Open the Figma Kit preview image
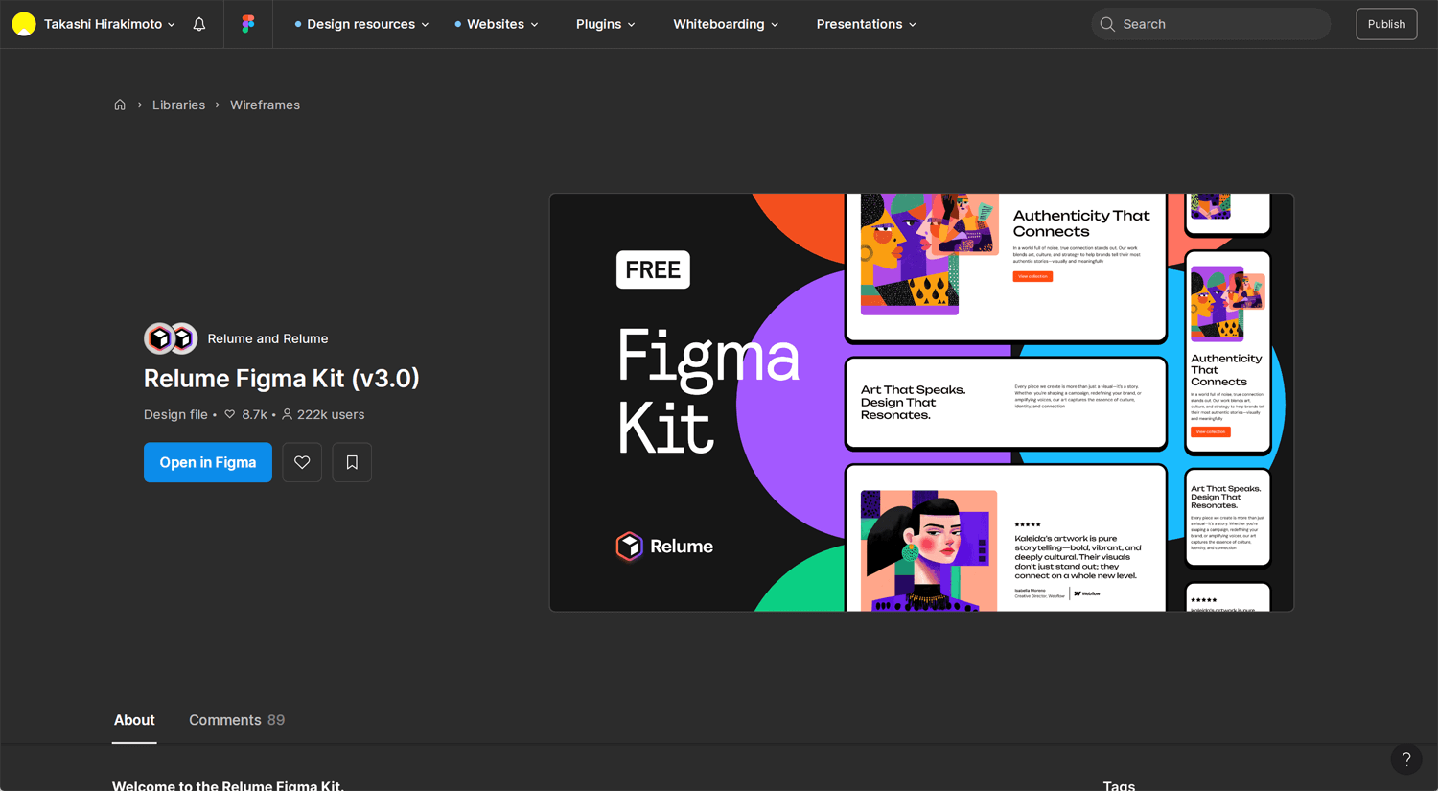The width and height of the screenshot is (1438, 791). tap(921, 403)
